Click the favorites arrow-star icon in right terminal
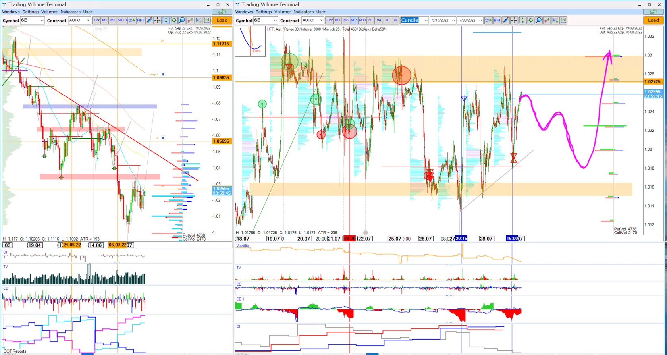 pyautogui.click(x=488, y=20)
